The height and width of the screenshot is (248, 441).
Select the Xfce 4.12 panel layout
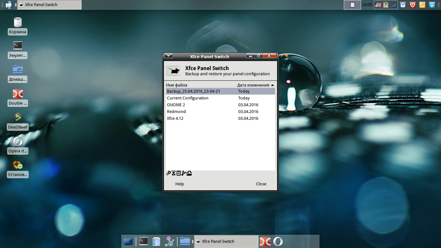point(221,119)
